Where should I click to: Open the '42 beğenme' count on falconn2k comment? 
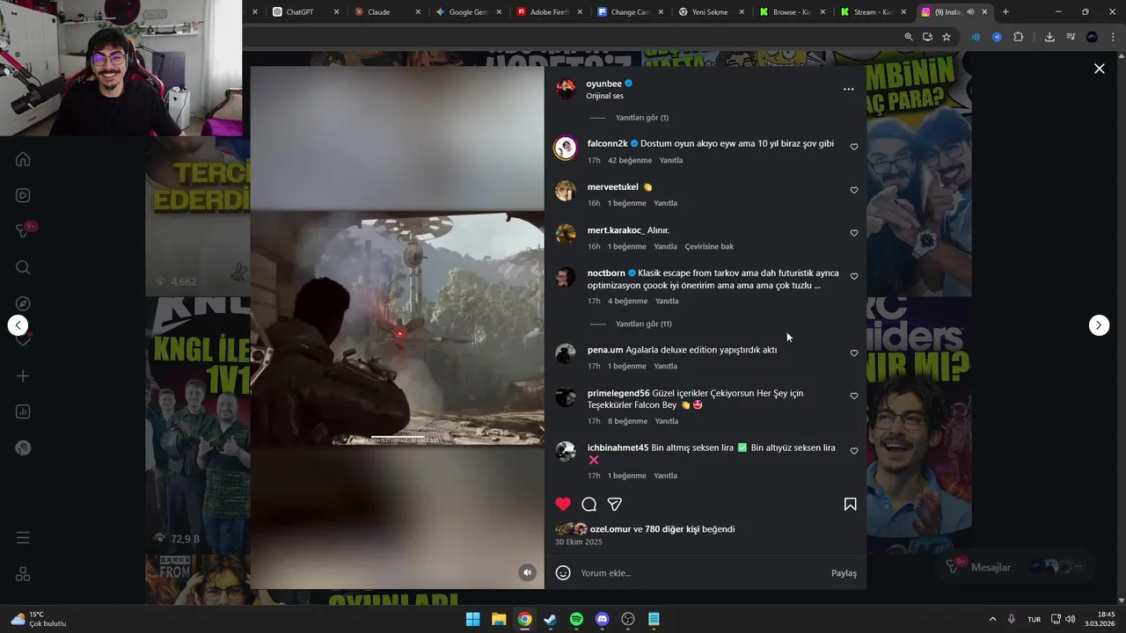tap(630, 160)
